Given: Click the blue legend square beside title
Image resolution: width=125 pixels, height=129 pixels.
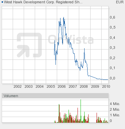Looking at the screenshot, I should tap(2, 2).
